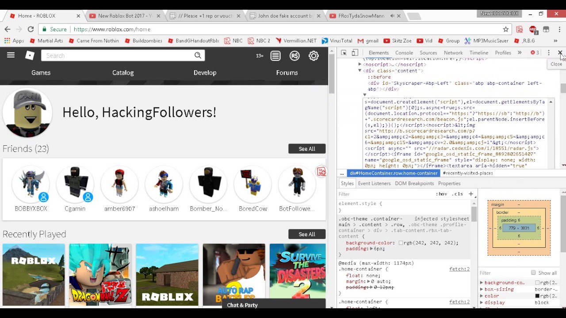This screenshot has height=318, width=566.
Task: Open the DevTools Profiles tab
Action: point(503,53)
